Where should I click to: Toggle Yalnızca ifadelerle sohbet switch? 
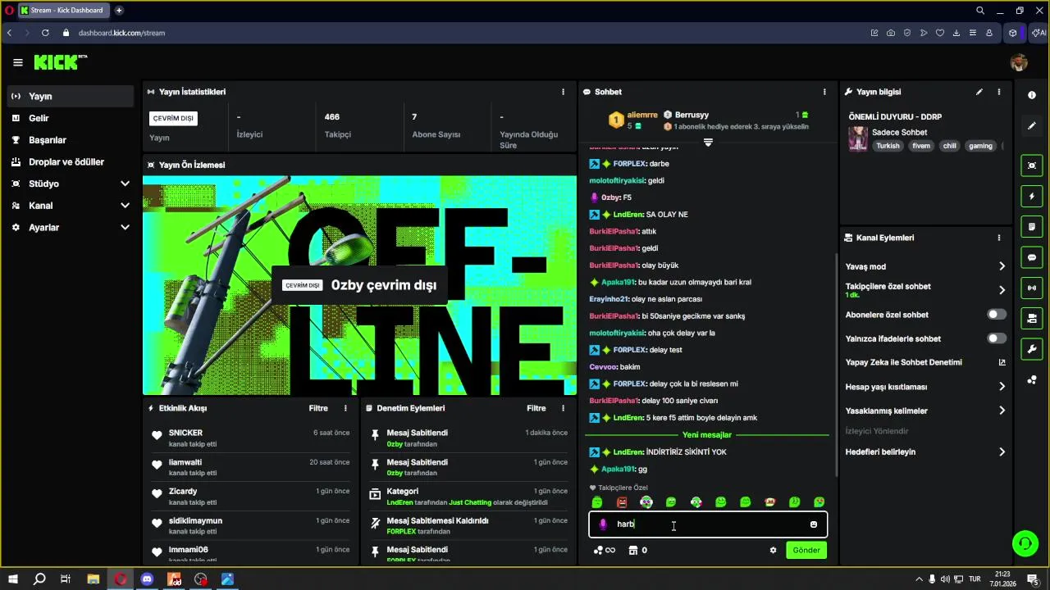tap(997, 338)
